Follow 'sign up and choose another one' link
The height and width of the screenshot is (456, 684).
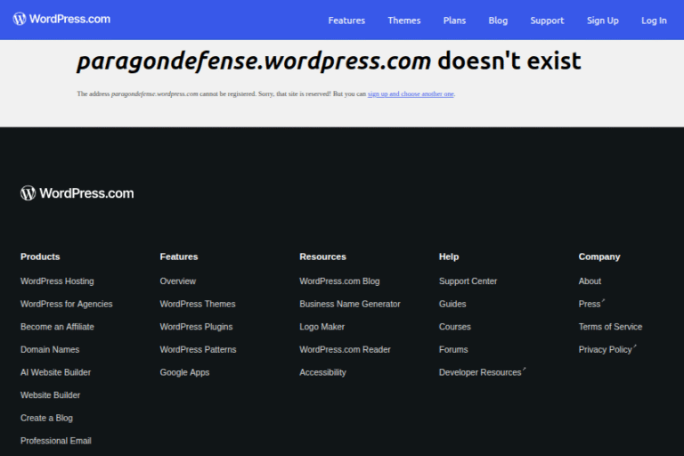pos(411,94)
